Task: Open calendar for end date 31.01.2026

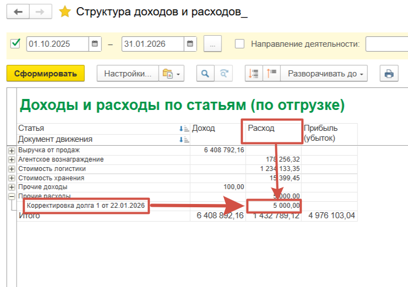Action: coord(190,44)
